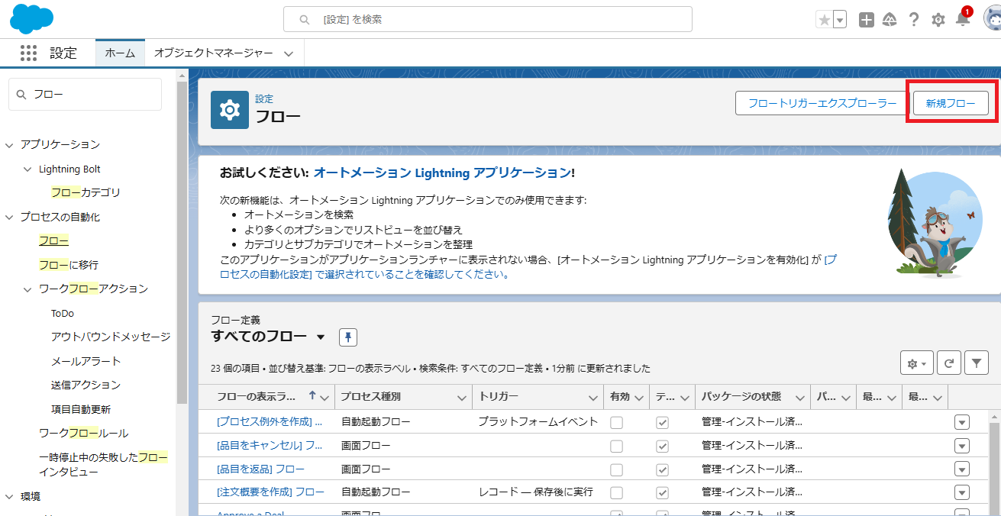Toggle テ... column checkbox in [プロセス例外を作成] row
Image resolution: width=1001 pixels, height=516 pixels.
[x=662, y=422]
